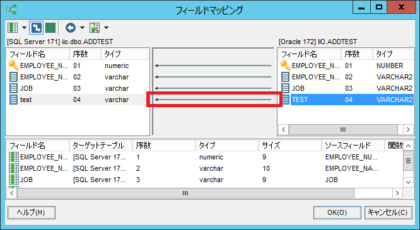Click 'numeric' type in SQL Server list

pyautogui.click(x=117, y=66)
